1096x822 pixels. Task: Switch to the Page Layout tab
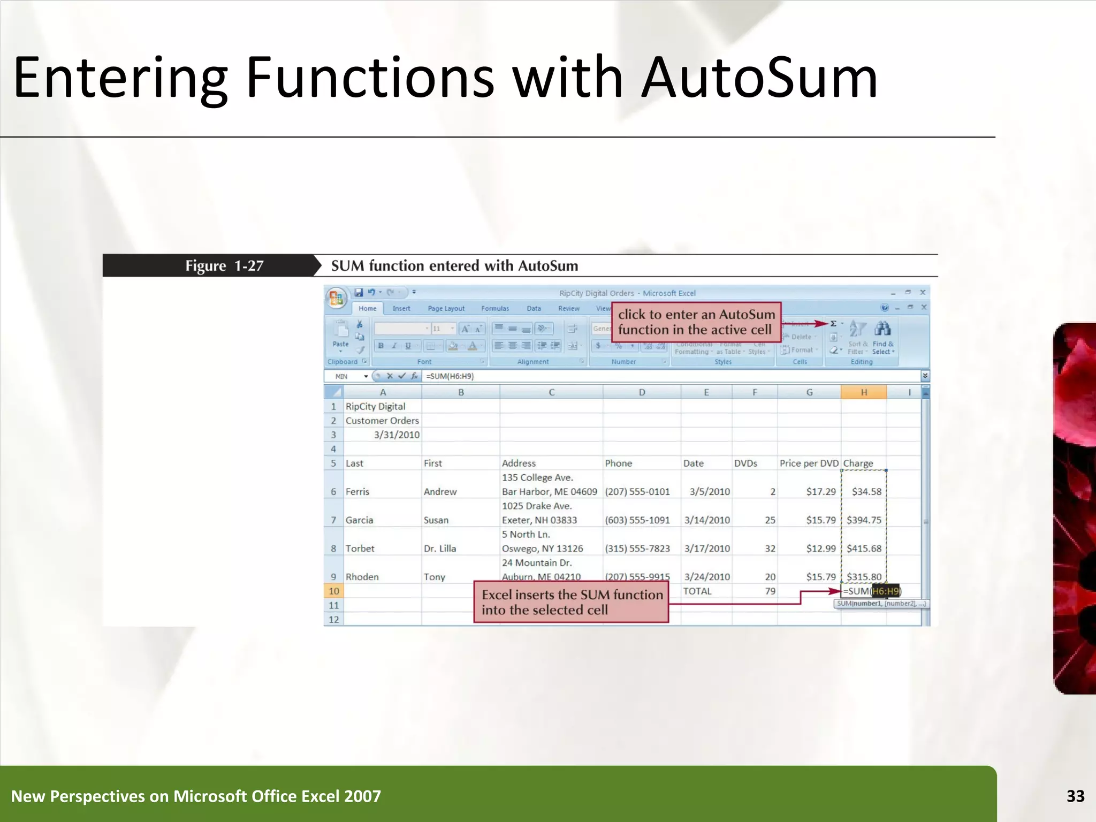[x=446, y=309]
